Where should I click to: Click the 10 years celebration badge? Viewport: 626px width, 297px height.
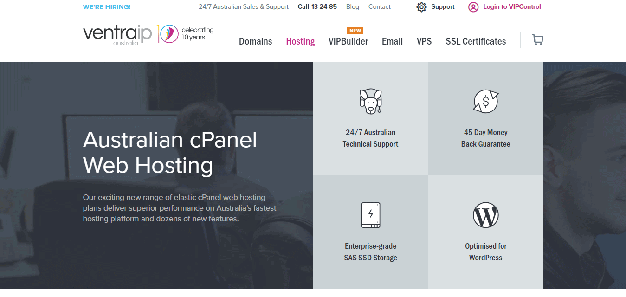tap(186, 34)
